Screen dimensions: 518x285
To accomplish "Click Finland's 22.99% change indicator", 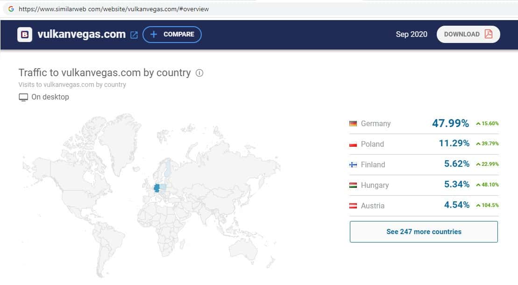I will [x=487, y=164].
